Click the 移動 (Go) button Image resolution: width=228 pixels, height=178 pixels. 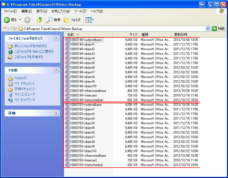[x=218, y=29]
